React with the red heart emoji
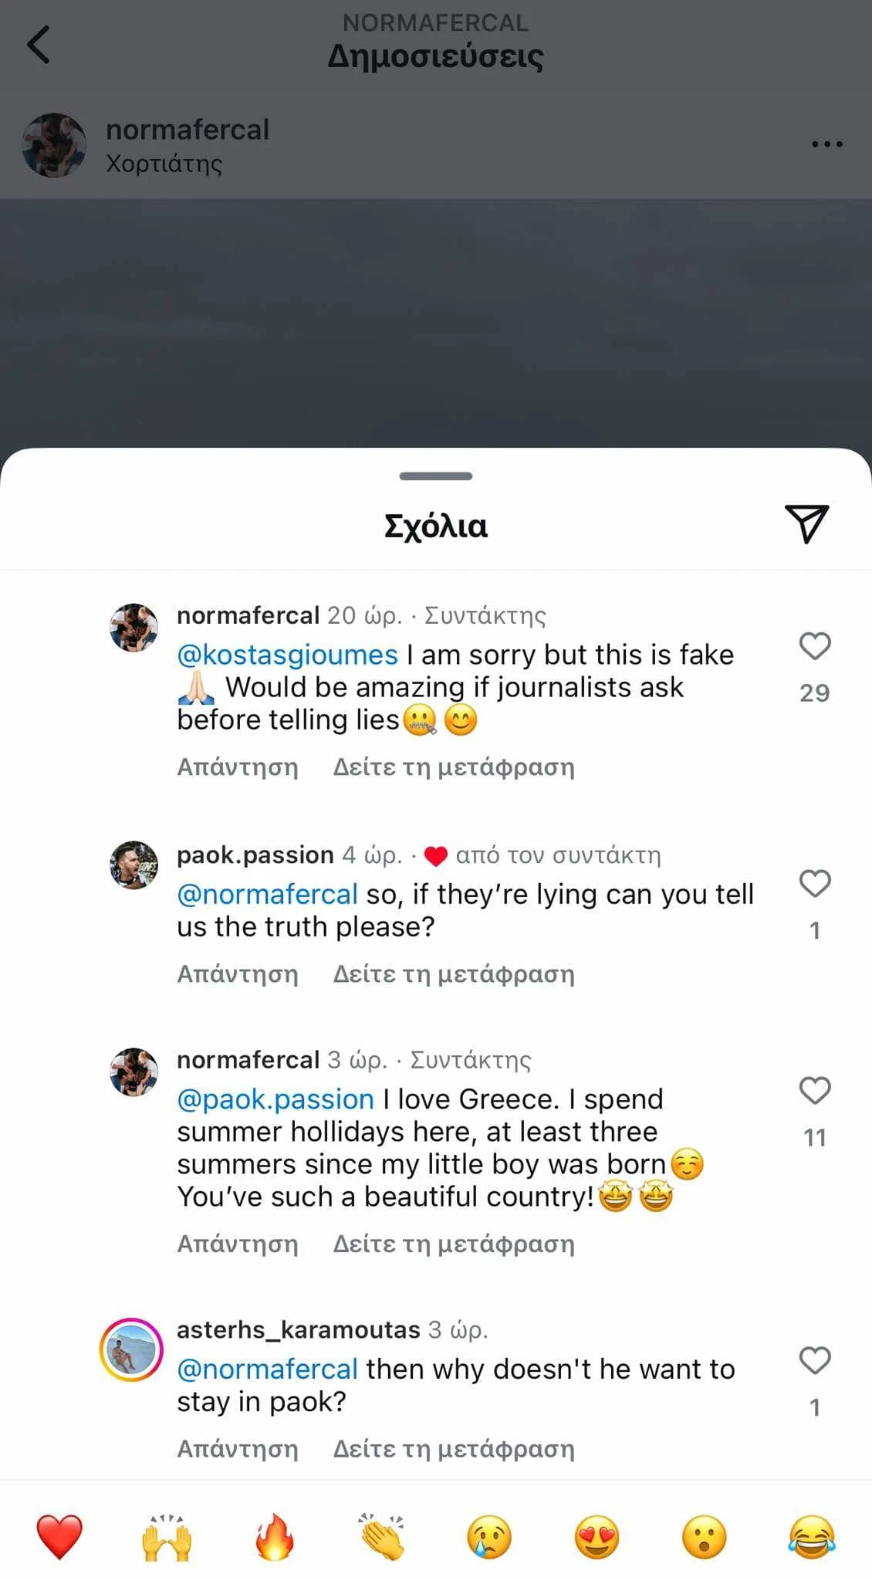 59,1536
